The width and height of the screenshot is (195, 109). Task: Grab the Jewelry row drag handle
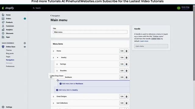[54, 58]
